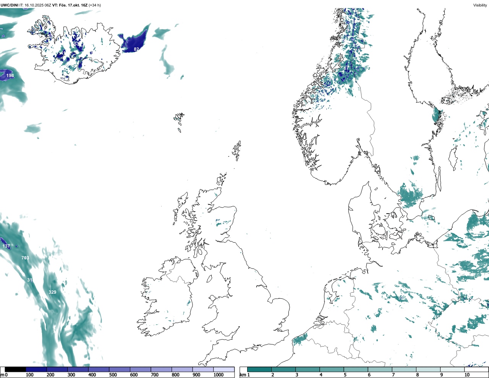489x378 pixels.
Task: Click the '900' tick on meter scale
Action: [196, 375]
